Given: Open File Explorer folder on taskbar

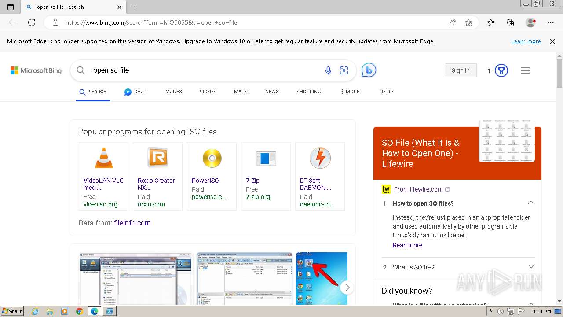Looking at the screenshot, I should pos(50,311).
